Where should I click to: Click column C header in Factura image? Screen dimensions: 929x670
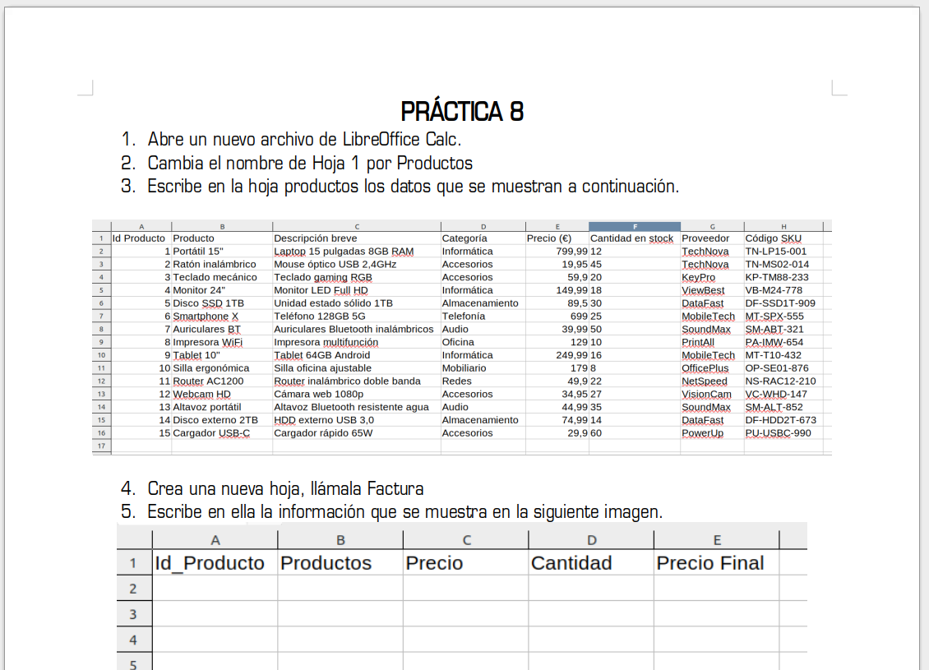tap(466, 540)
